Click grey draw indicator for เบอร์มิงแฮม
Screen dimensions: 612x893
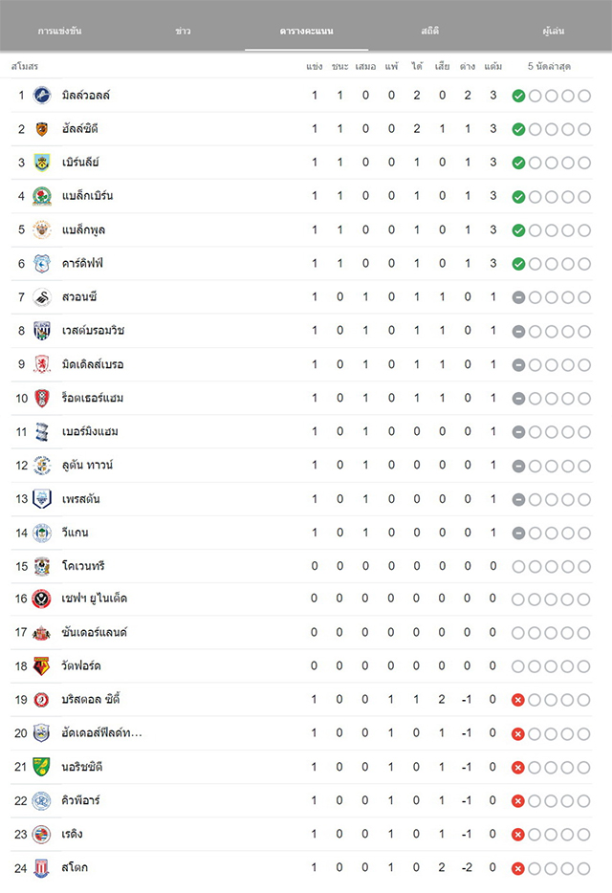518,432
